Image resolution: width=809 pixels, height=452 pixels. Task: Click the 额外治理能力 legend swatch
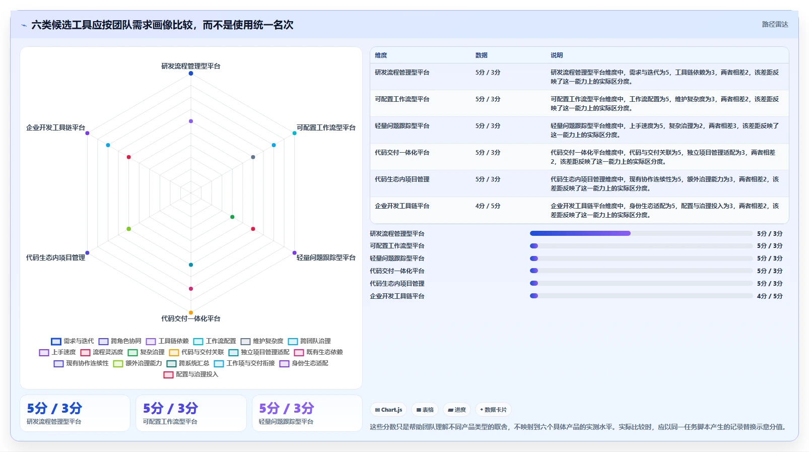coord(118,364)
